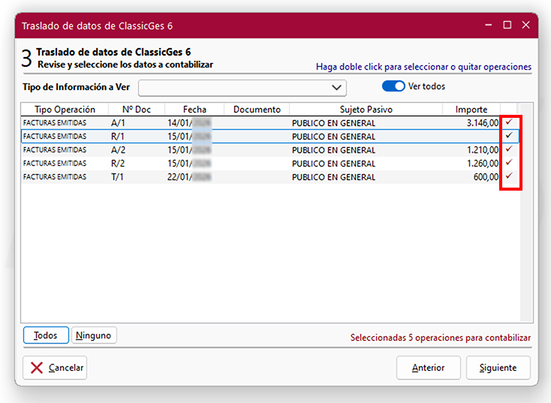The height and width of the screenshot is (403, 551).
Task: Uncheck the checkmark for invoice R/1
Action: pyautogui.click(x=509, y=136)
